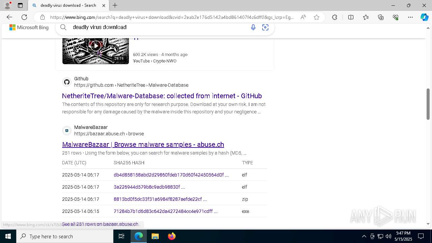Open Collections icon in toolbar

(381, 17)
